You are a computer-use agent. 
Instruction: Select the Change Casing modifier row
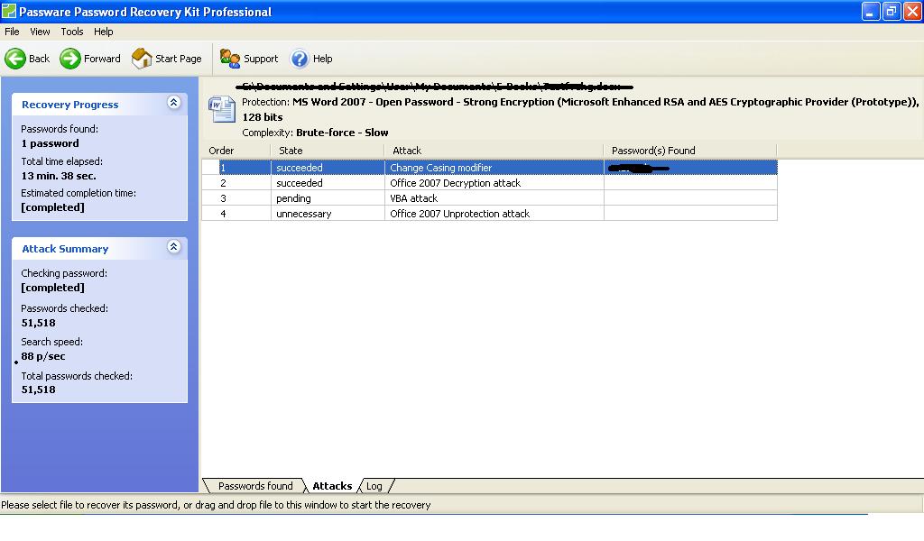pyautogui.click(x=490, y=168)
